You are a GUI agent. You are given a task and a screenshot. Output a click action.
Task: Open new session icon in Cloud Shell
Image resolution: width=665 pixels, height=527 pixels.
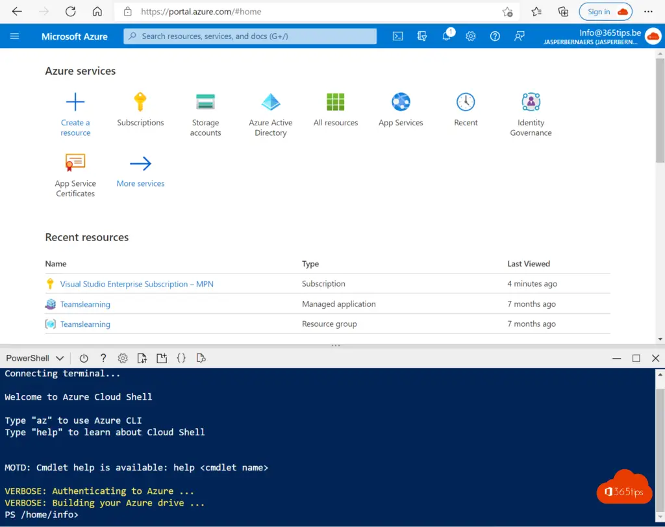162,358
